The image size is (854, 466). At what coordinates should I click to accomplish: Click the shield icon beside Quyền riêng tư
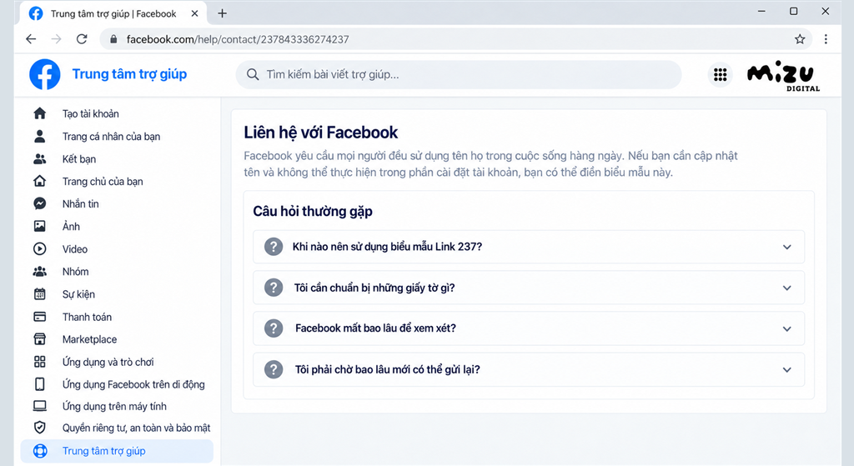point(40,428)
